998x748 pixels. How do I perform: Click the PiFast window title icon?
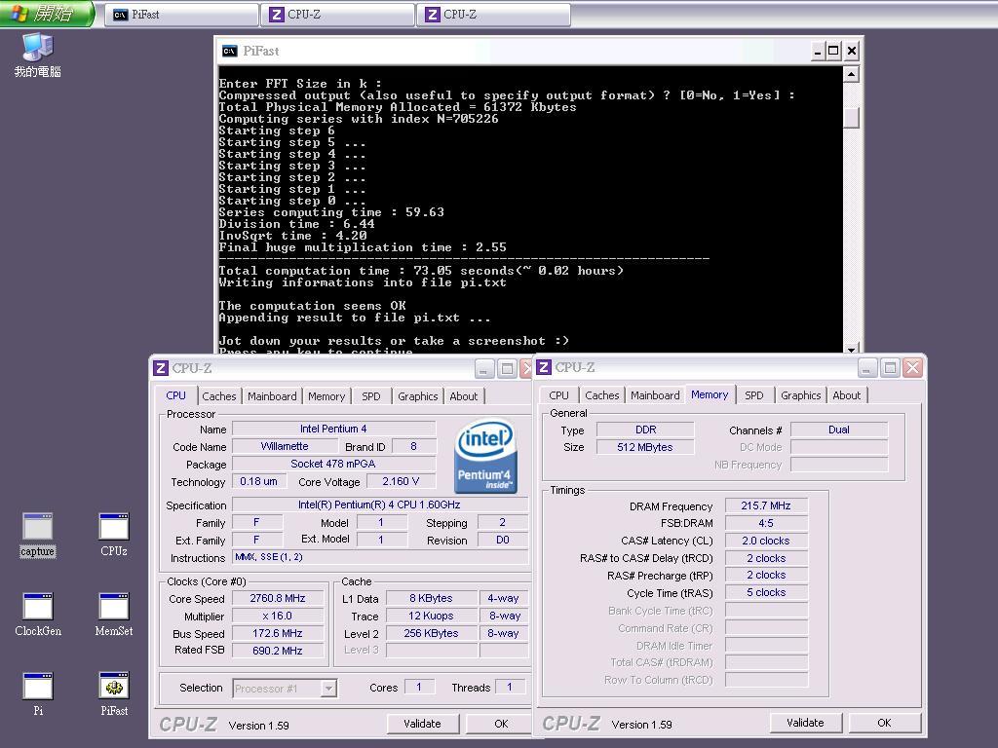pos(229,51)
